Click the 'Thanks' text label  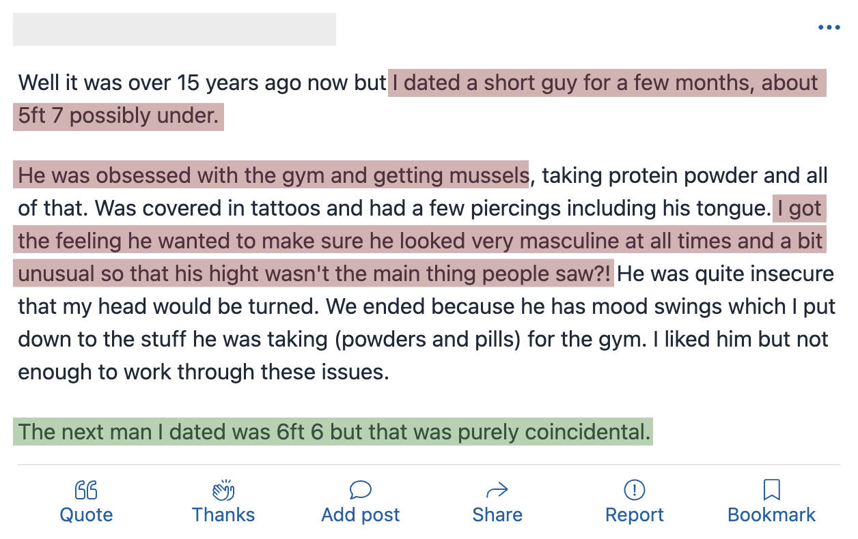point(223,514)
